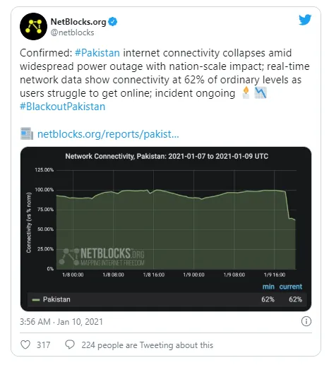Viewport: 329px width, 365px height.
Task: Like the tweet with heart icon
Action: pos(25,345)
